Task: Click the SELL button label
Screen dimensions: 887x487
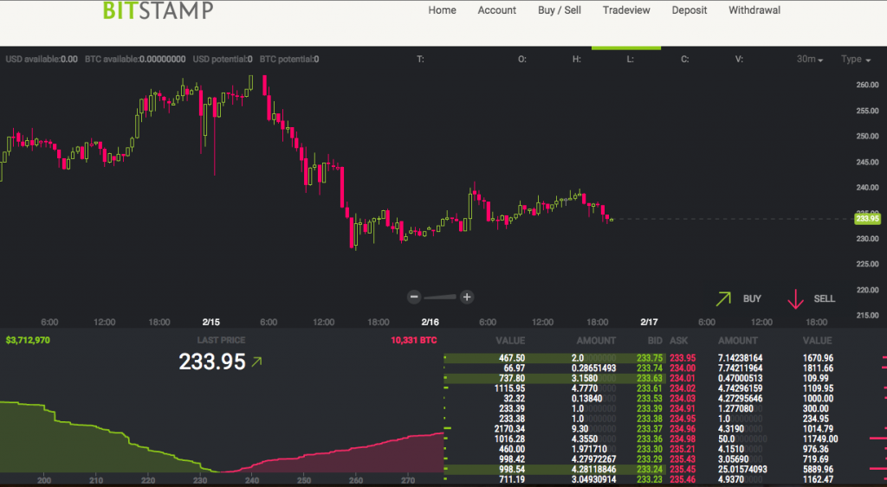Action: coord(825,299)
